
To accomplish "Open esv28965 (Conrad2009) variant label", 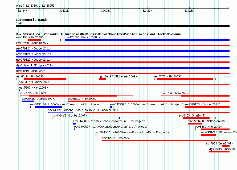I will (x=33, y=43).
